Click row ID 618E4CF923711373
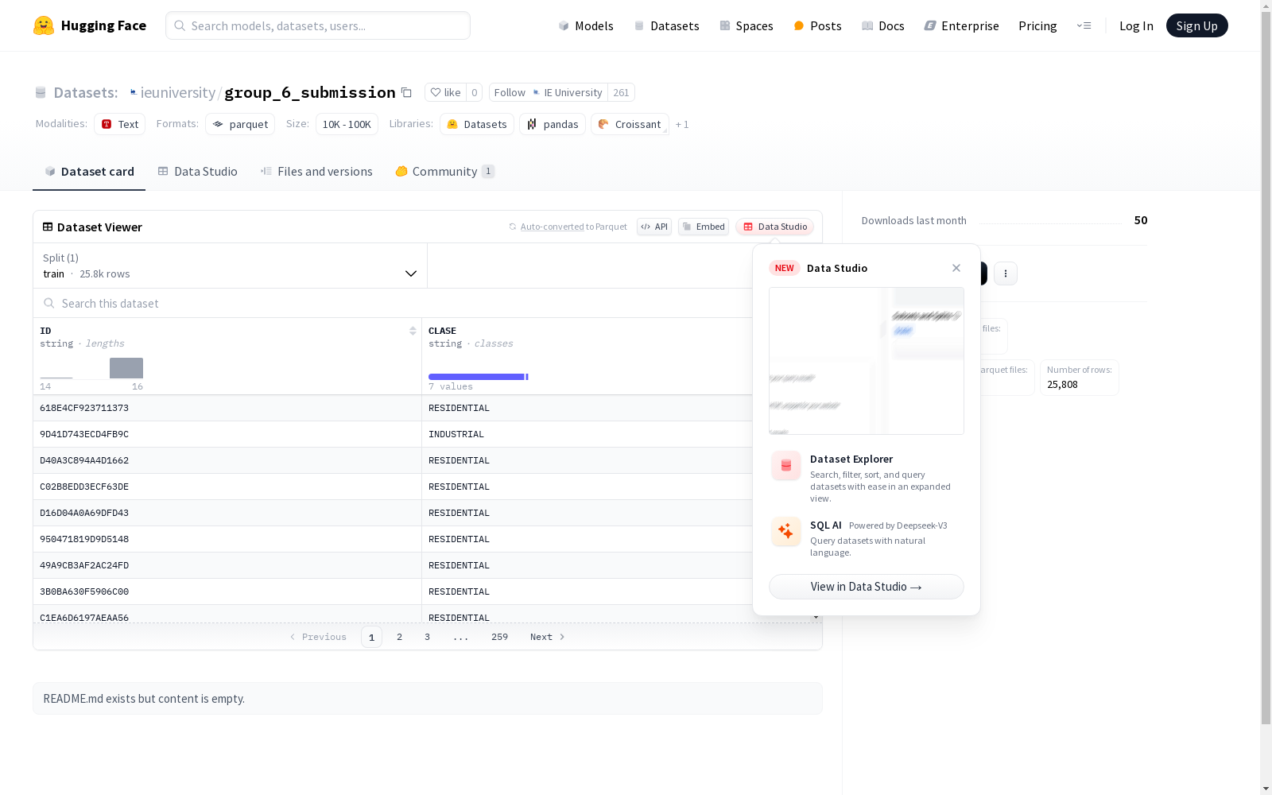Viewport: 1272px width, 795px height. click(x=84, y=408)
